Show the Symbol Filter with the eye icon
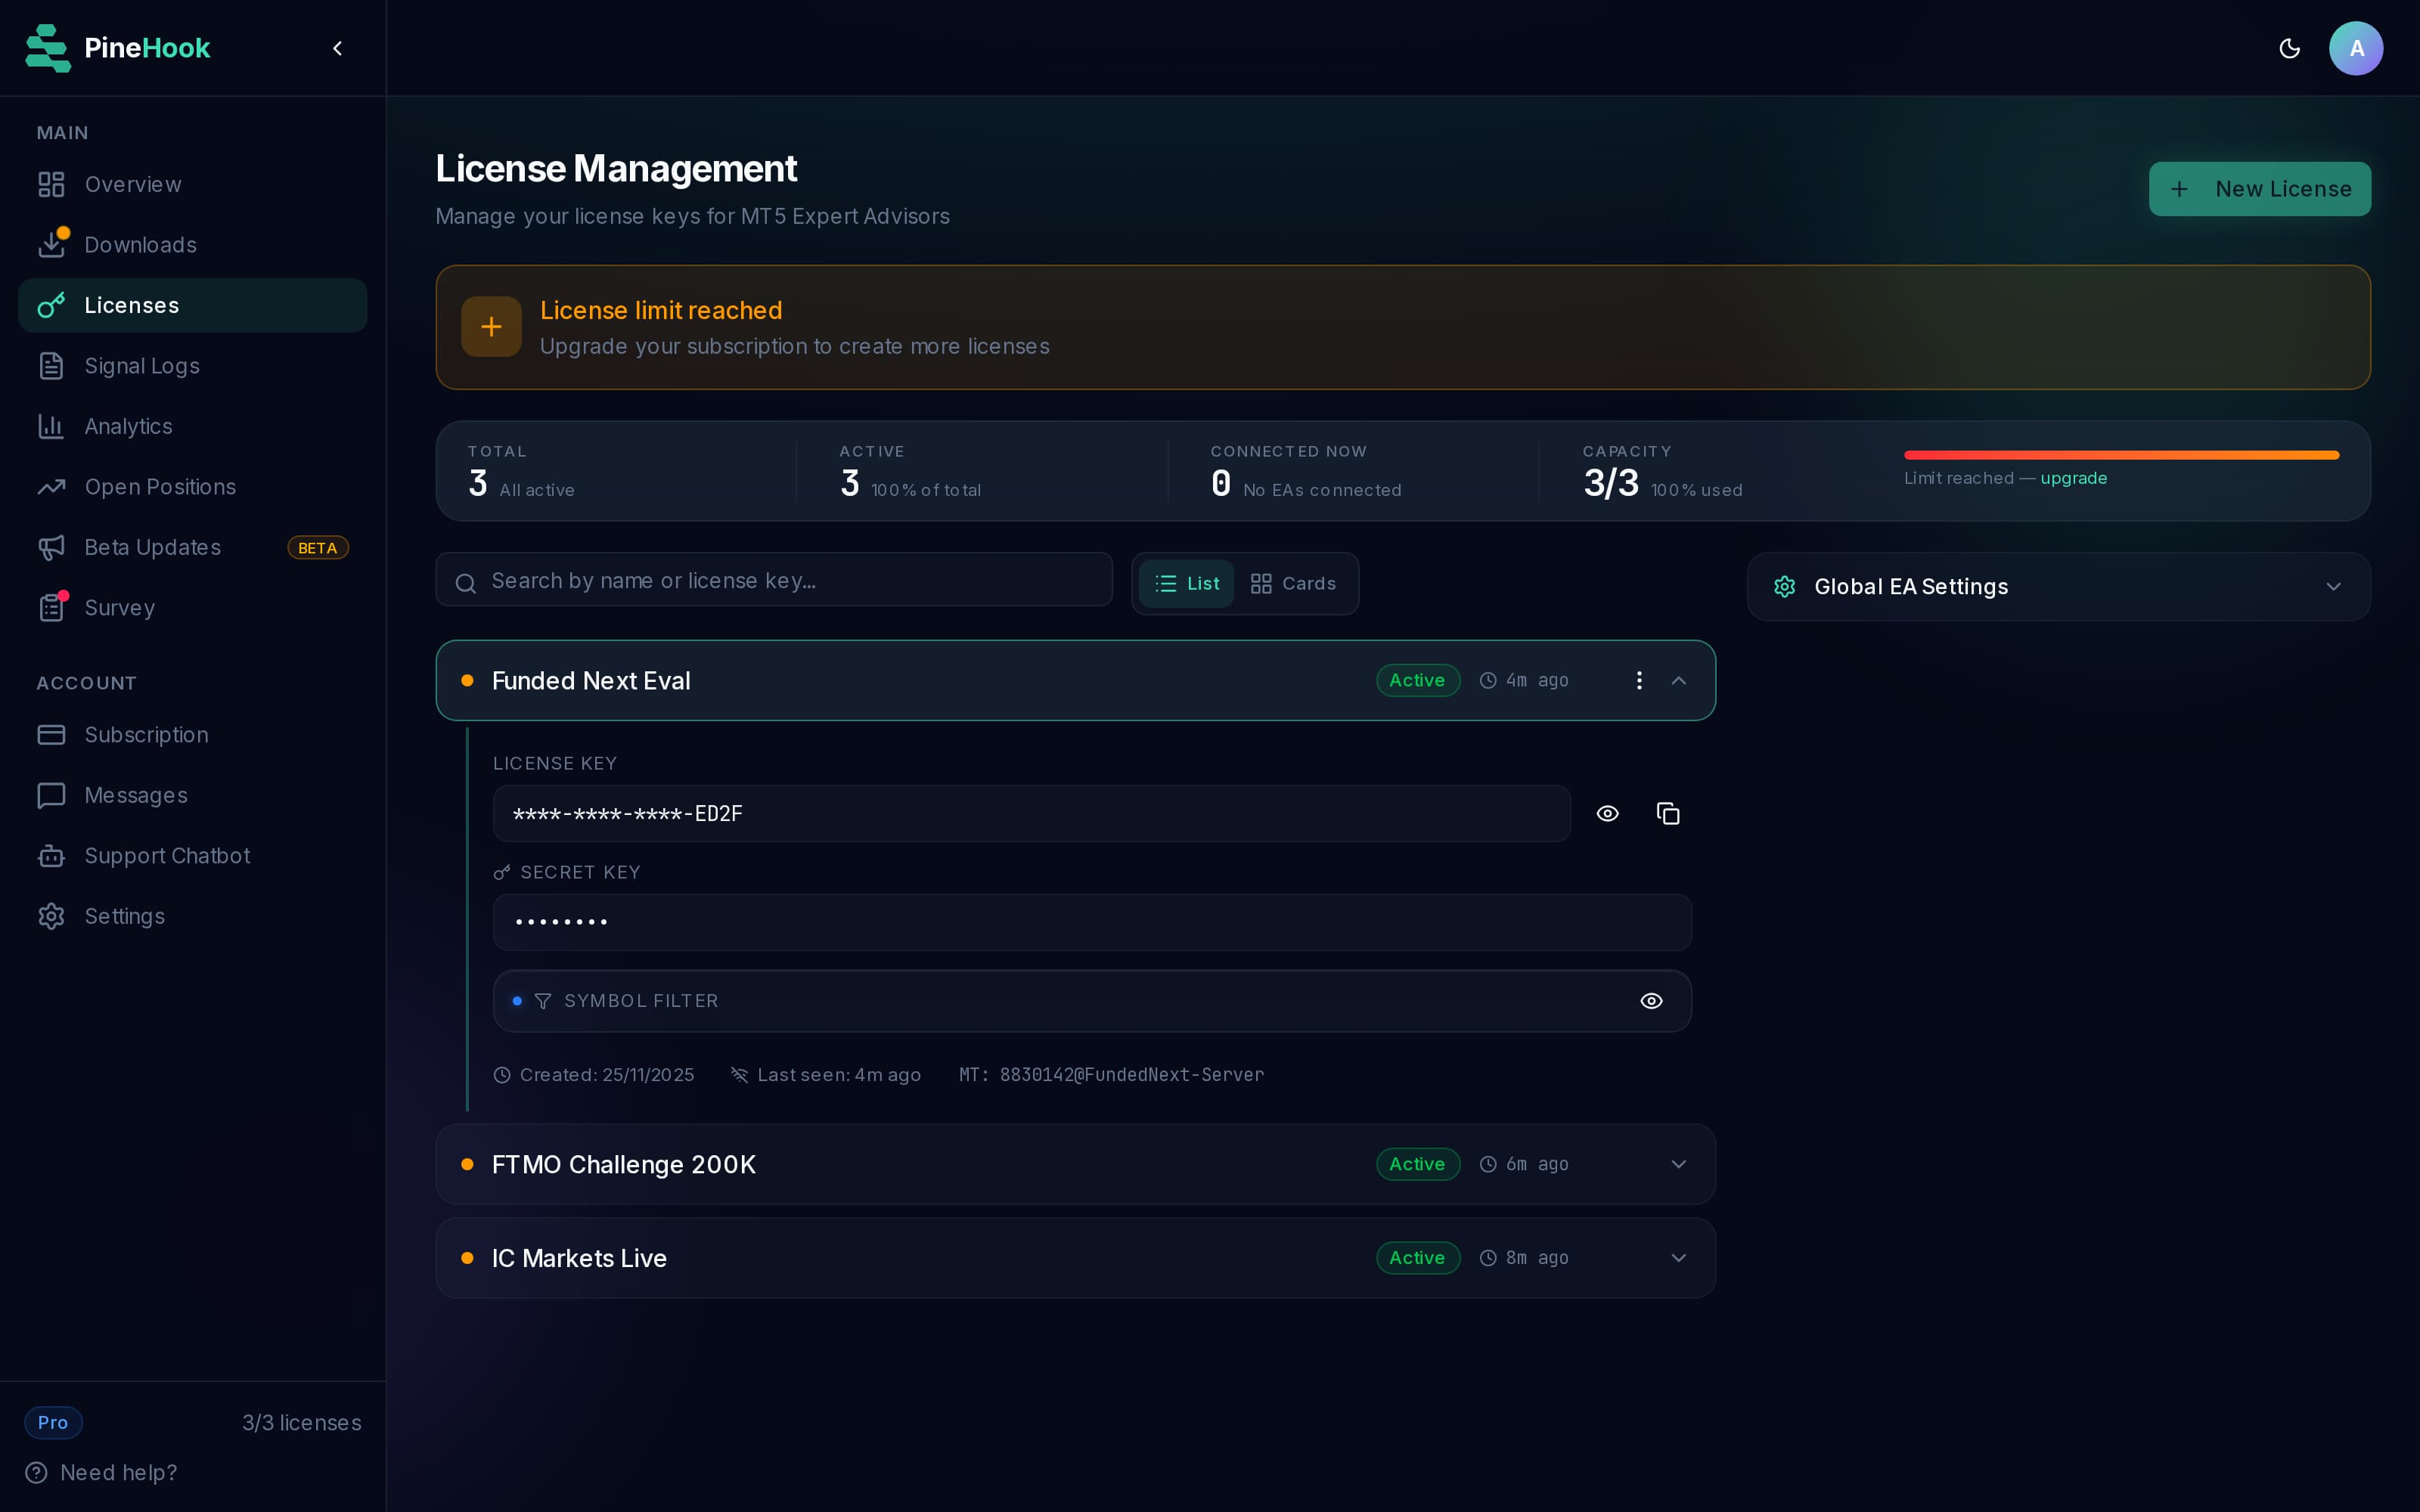Viewport: 2420px width, 1512px height. (1652, 1001)
